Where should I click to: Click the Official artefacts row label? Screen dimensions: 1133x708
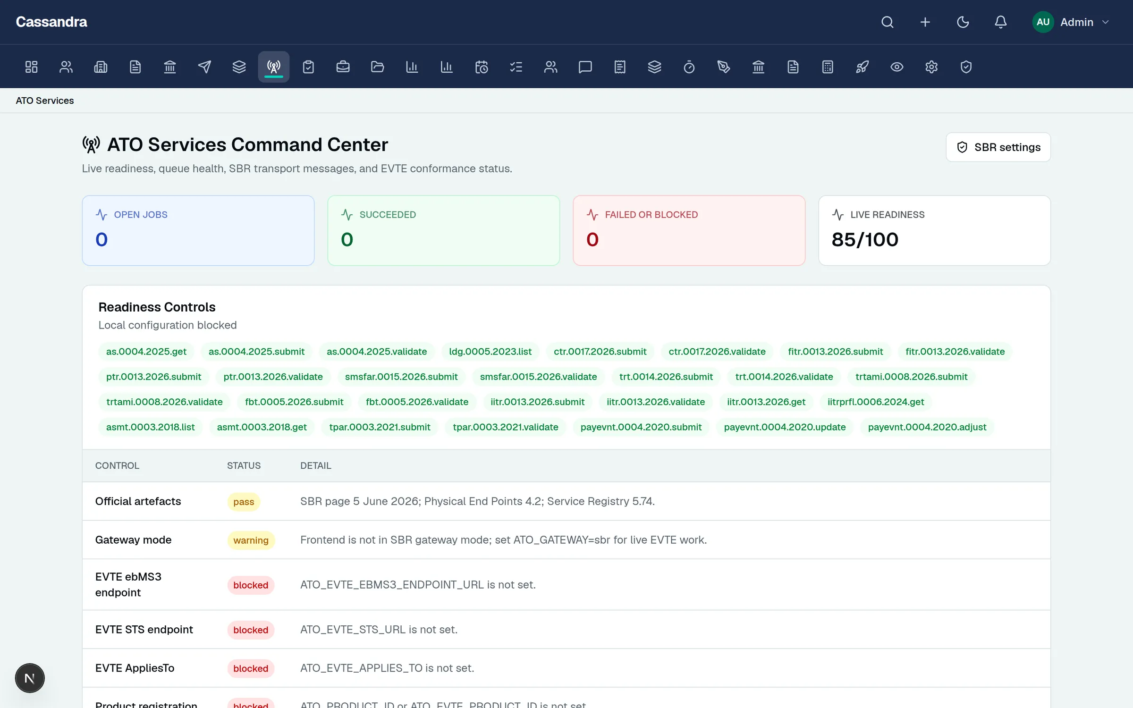pos(138,501)
